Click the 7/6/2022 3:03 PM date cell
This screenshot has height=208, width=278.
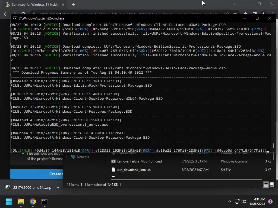194,161
